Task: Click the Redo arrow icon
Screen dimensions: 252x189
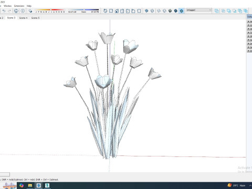Action: (x=9, y=11)
